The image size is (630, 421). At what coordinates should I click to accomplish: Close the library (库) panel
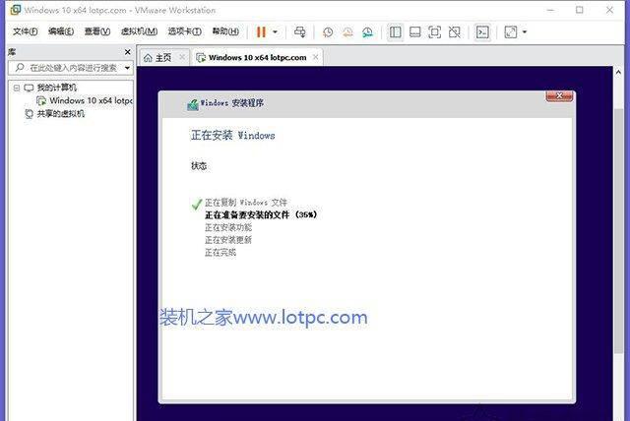127,52
